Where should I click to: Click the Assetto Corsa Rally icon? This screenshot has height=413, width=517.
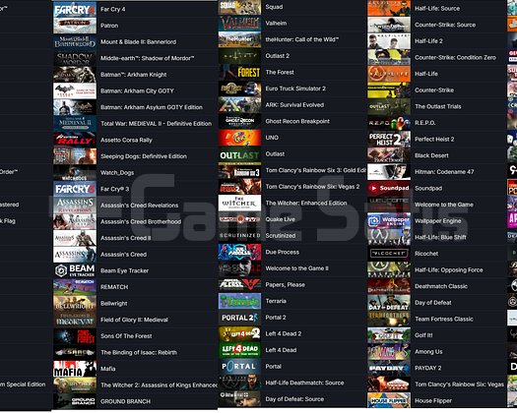[75, 140]
